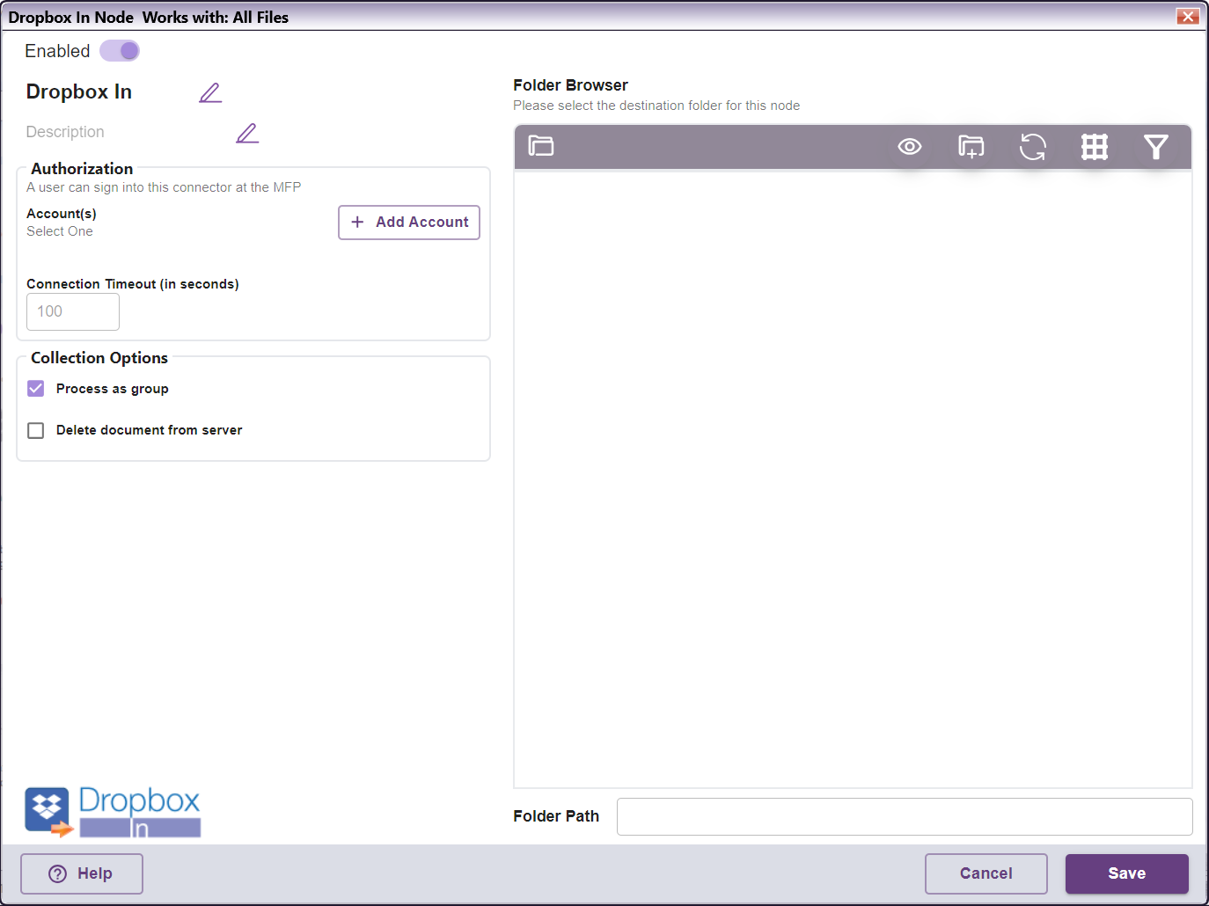
Task: Click the 'Dropbox In' title text
Action: [x=79, y=91]
